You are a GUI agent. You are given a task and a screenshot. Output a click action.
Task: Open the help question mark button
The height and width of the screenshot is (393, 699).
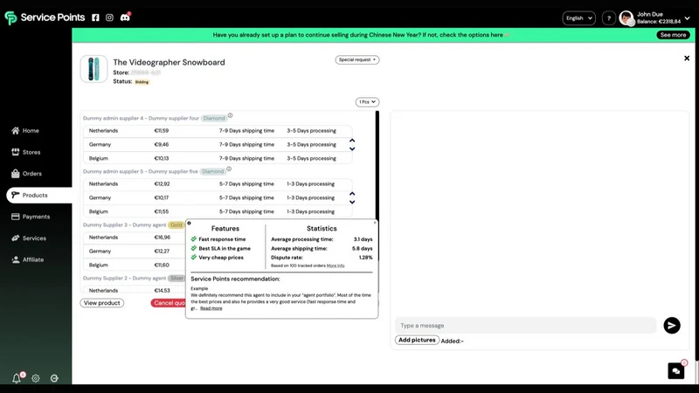click(x=608, y=18)
